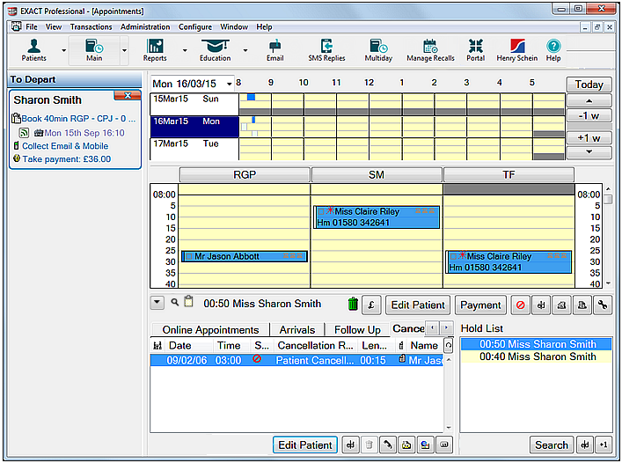
Task: Open the Education icon
Action: click(215, 50)
